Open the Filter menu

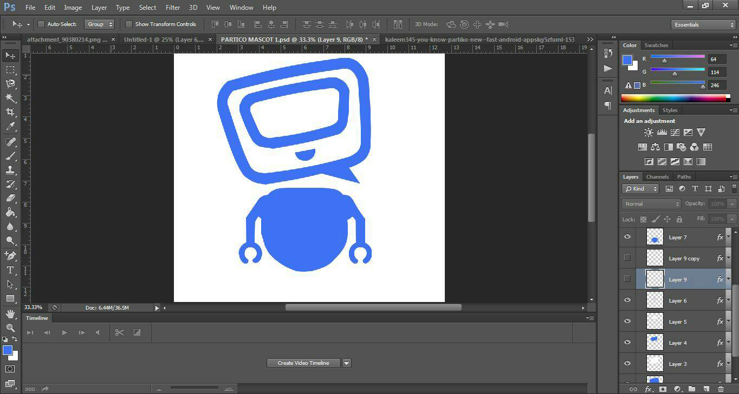(172, 8)
